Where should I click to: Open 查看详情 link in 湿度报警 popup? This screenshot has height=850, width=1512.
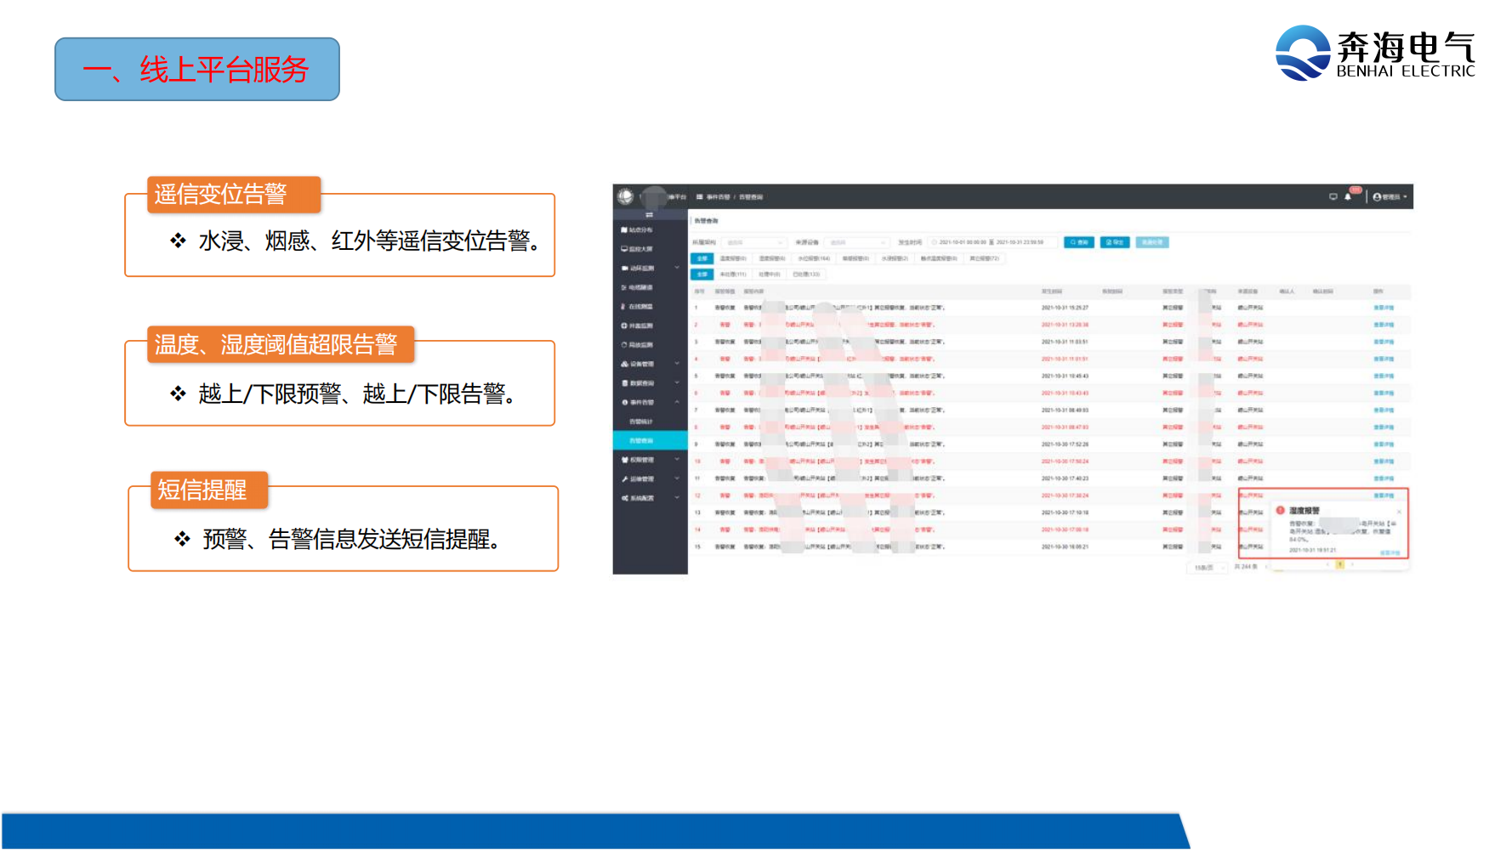click(x=1390, y=552)
